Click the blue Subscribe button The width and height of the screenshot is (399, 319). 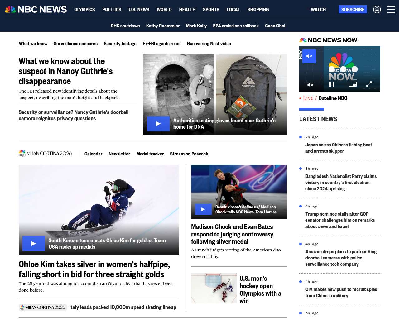(353, 10)
